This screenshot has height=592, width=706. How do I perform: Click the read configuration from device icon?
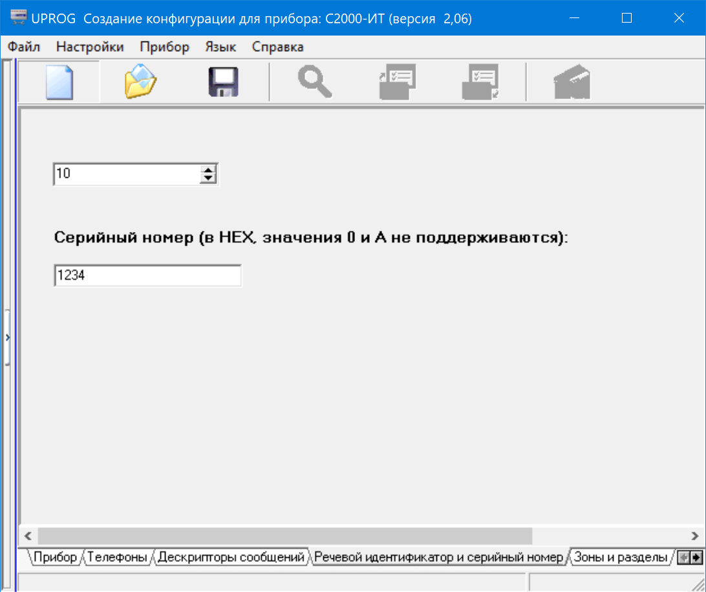point(398,81)
